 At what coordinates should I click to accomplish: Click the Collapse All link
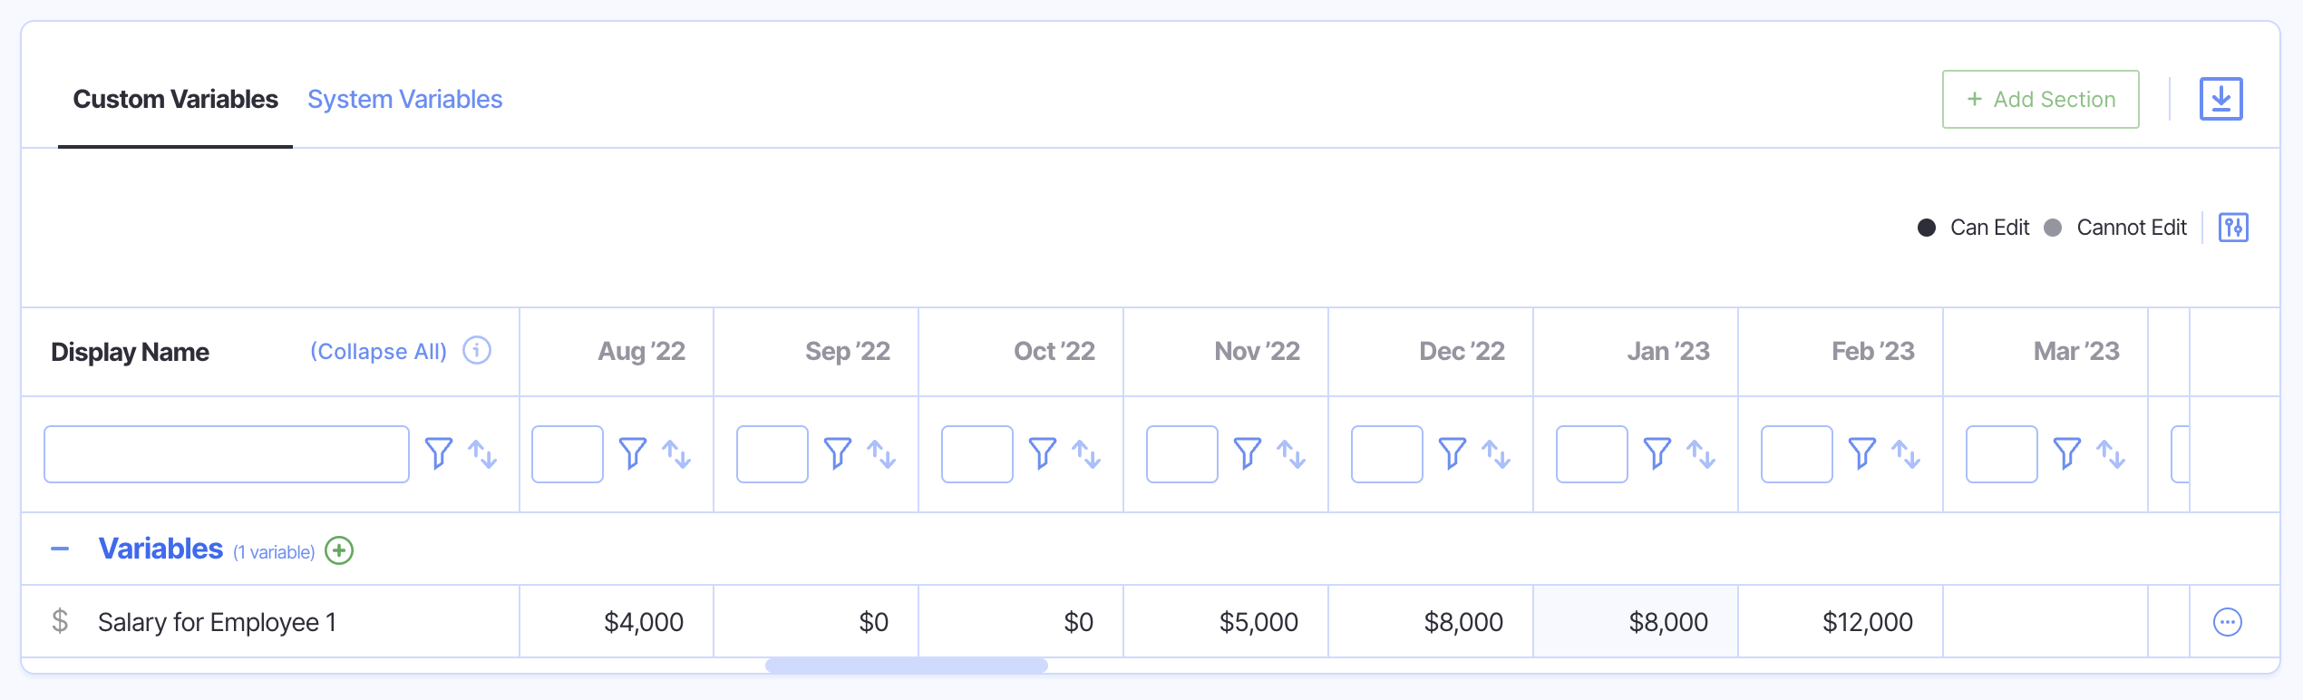(378, 351)
